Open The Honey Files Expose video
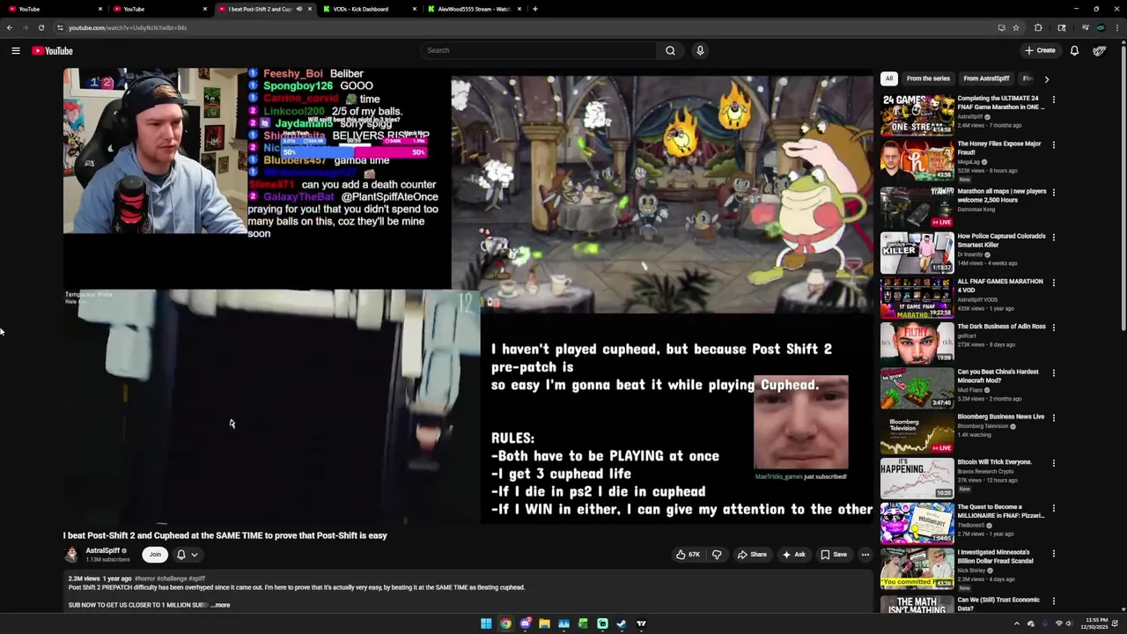1127x634 pixels. (917, 160)
